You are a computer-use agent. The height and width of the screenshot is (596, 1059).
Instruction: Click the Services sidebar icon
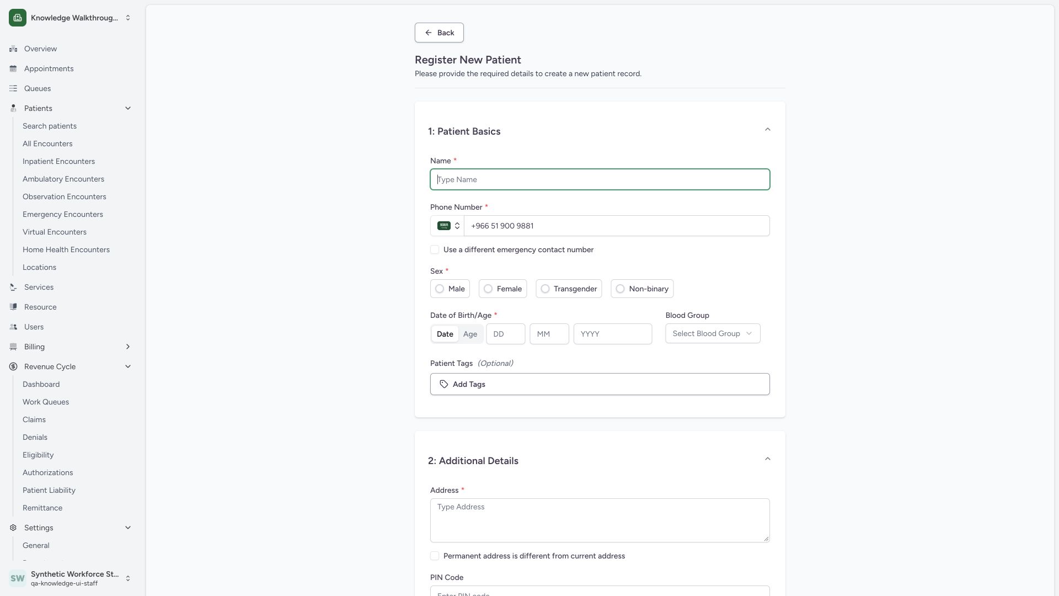pos(13,287)
